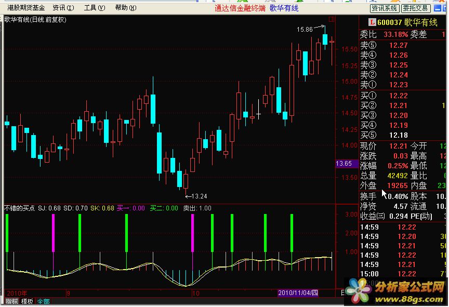The image size is (449, 307).
Task: Click the 不错的买点 indicator name
Action: tap(19, 208)
